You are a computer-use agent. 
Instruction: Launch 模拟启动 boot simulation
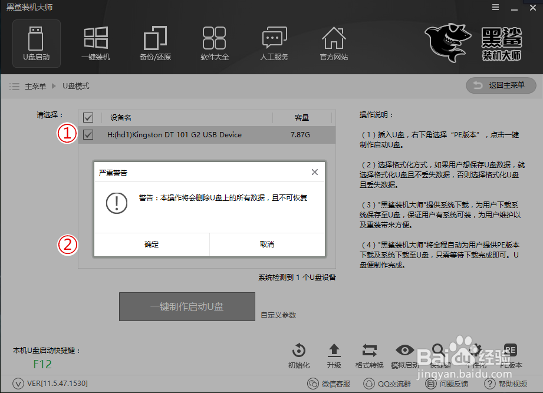click(x=405, y=354)
